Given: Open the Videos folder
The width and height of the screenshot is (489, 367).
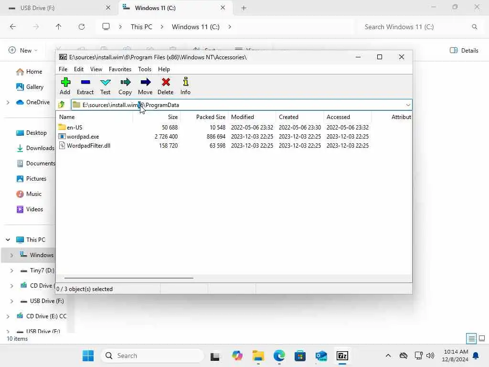Looking at the screenshot, I should (x=30, y=209).
